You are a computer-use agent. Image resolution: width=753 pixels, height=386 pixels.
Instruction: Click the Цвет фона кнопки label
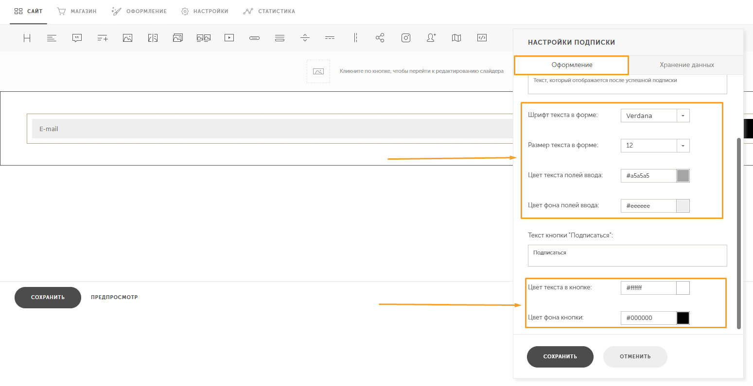click(x=556, y=317)
